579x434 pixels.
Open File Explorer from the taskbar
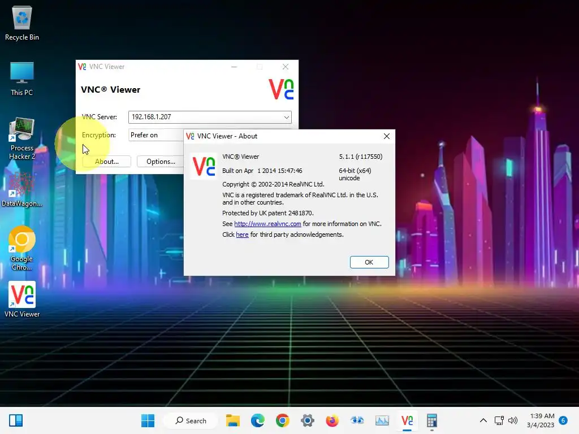pyautogui.click(x=233, y=420)
